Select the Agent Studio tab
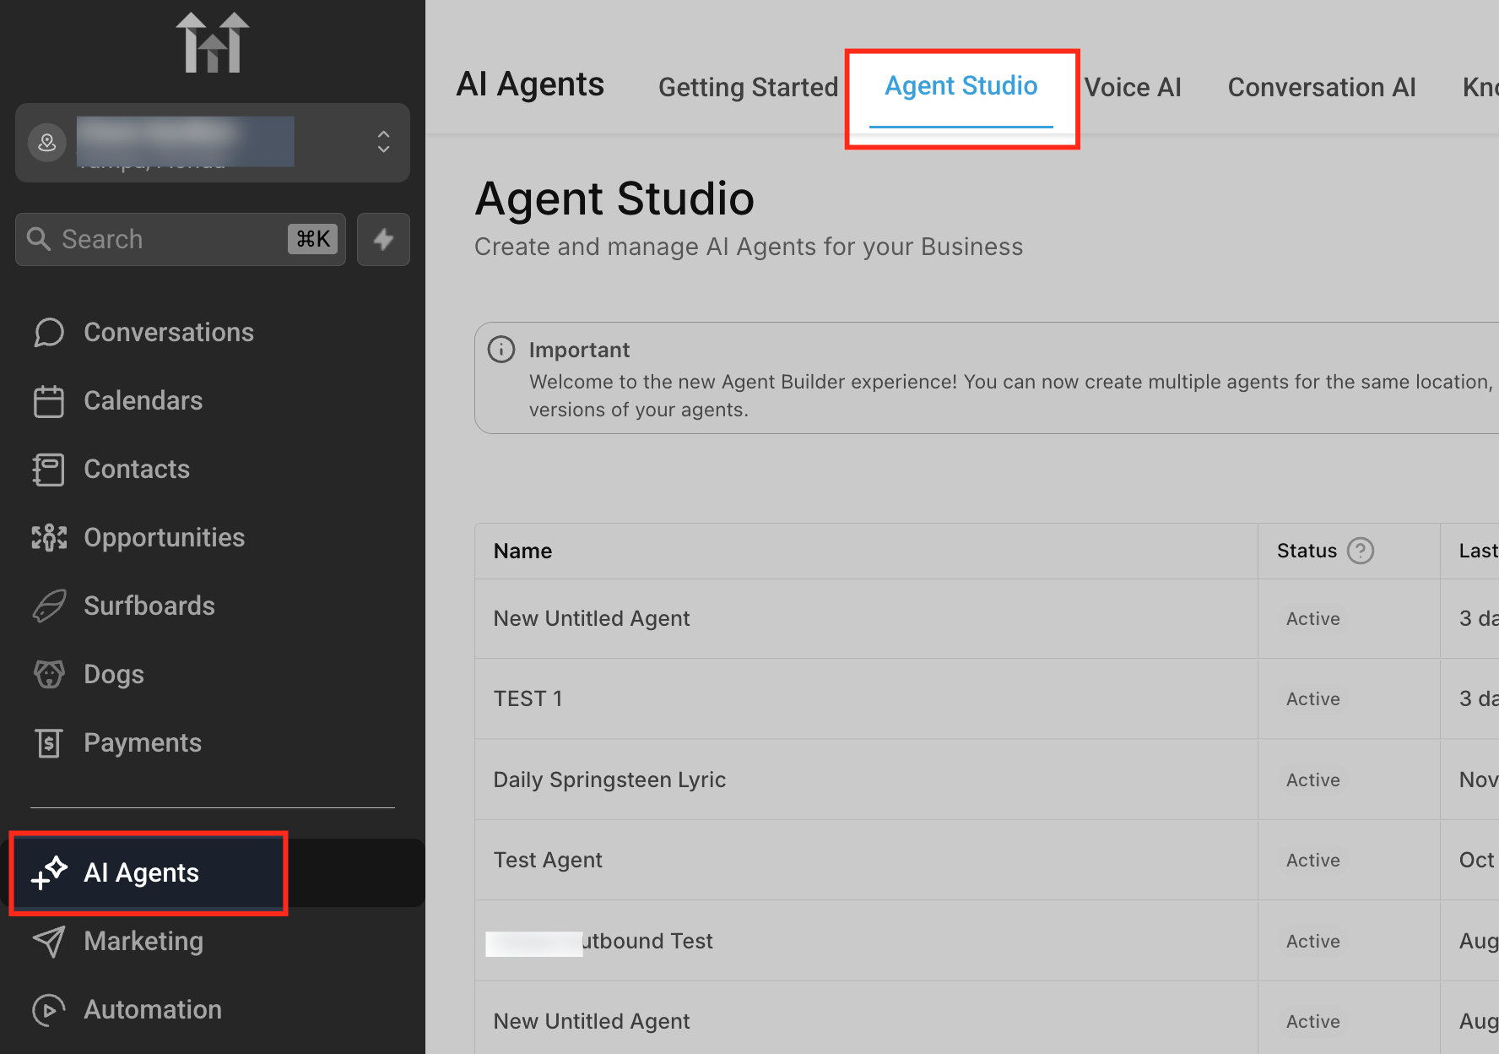Screen dimensions: 1499x1054 [x=961, y=86]
